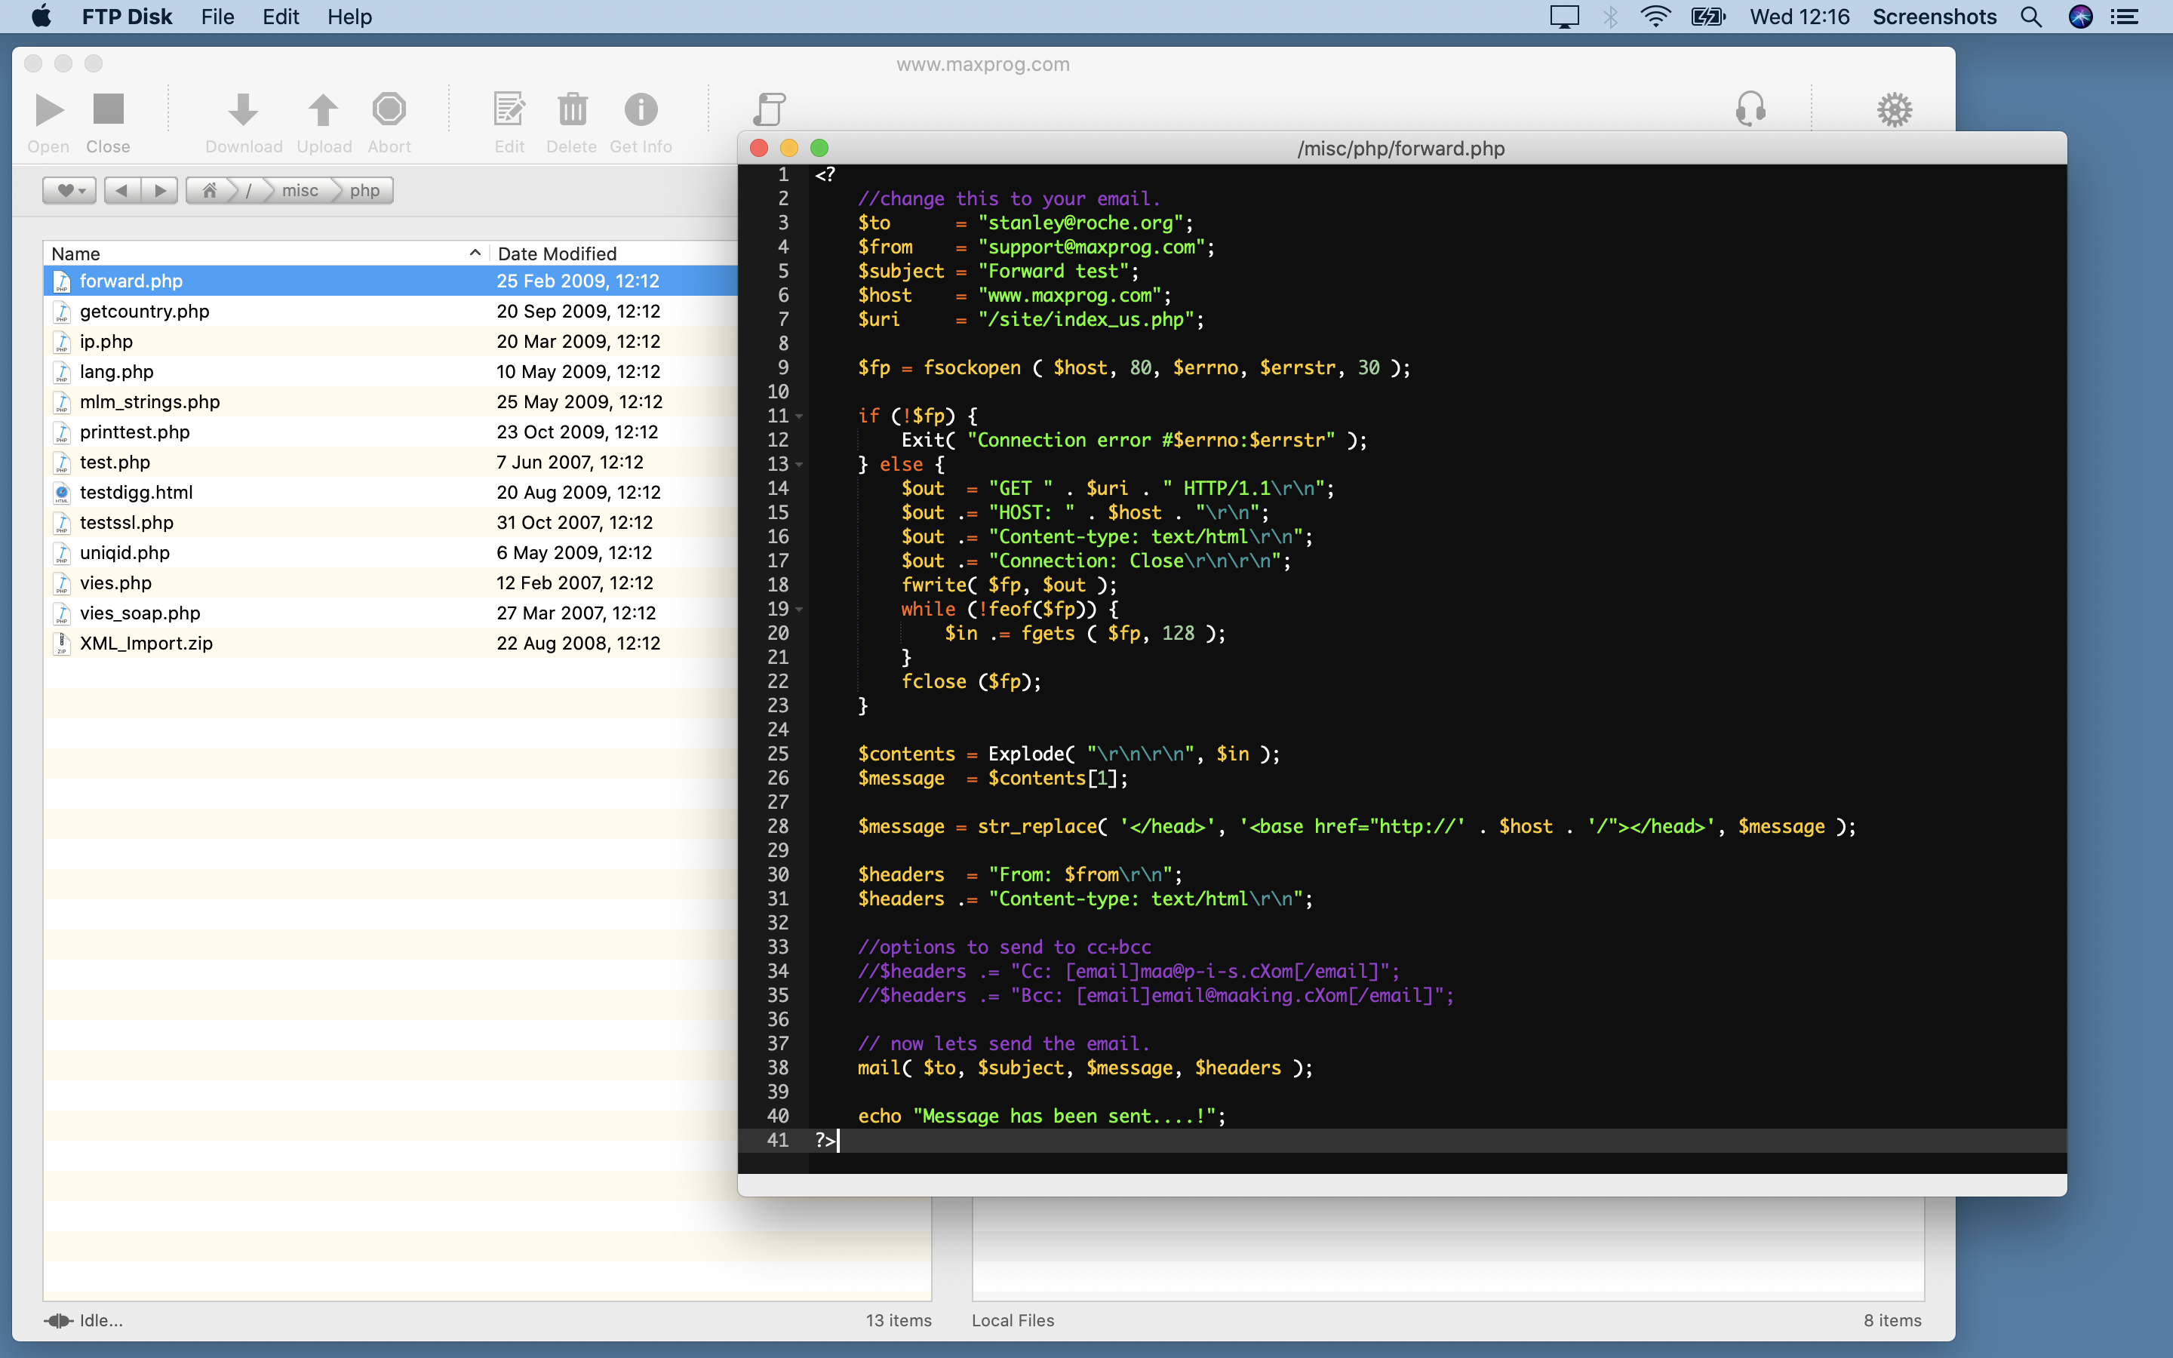This screenshot has height=1358, width=2173.
Task: Click the Open play icon in toolbar
Action: [48, 109]
